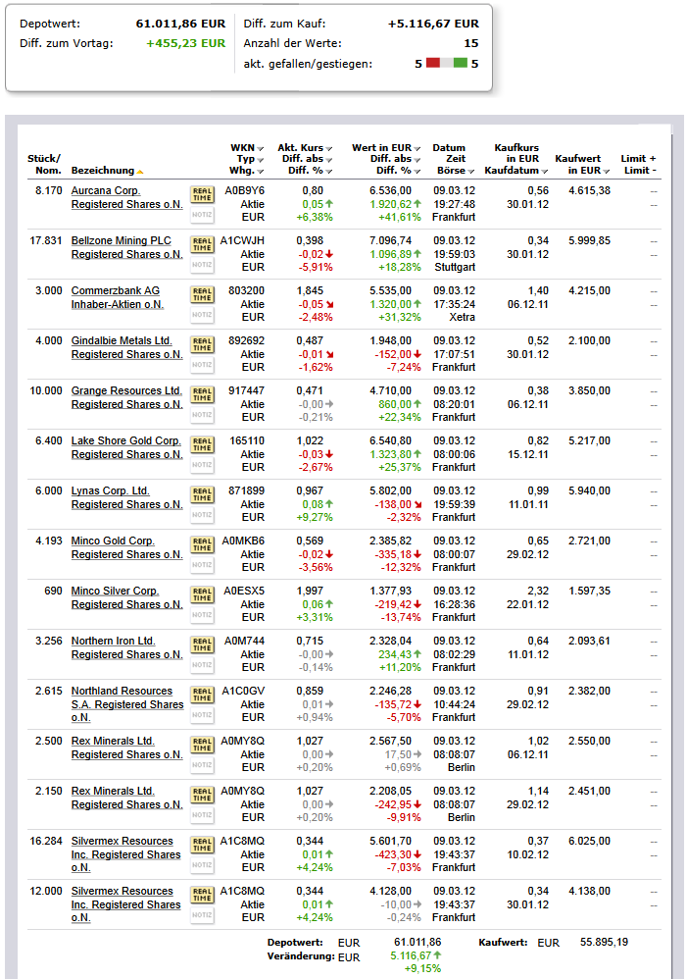
Task: Sort by Akt. Kurs column
Action: (x=305, y=148)
